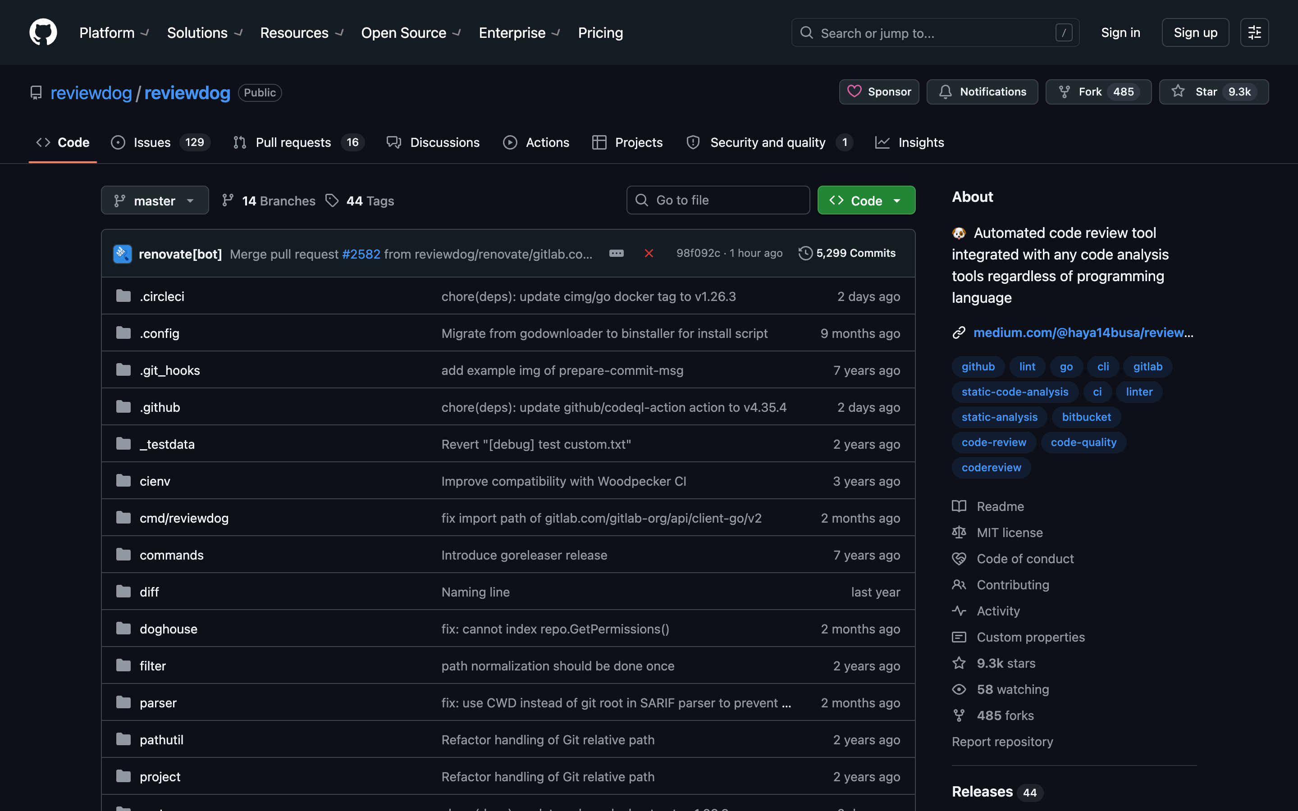The image size is (1298, 811).
Task: Click the Code of conduct heart icon
Action: tap(959, 559)
